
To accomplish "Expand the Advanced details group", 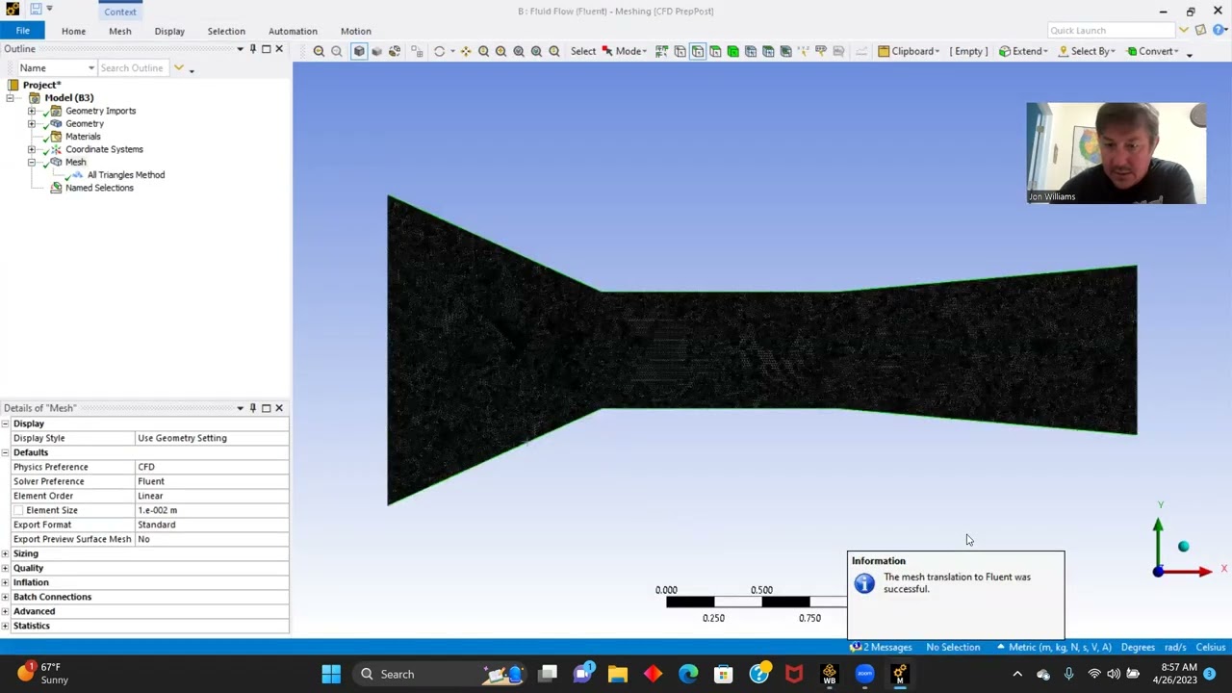I will 5,611.
